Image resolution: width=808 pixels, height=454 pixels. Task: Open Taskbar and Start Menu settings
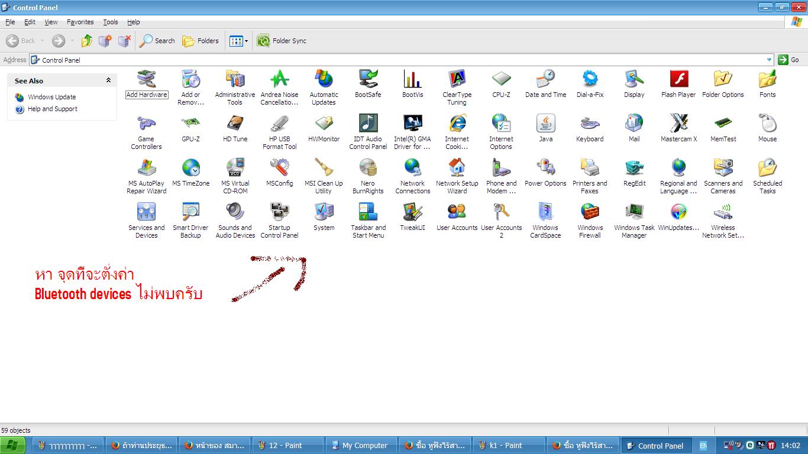point(368,221)
